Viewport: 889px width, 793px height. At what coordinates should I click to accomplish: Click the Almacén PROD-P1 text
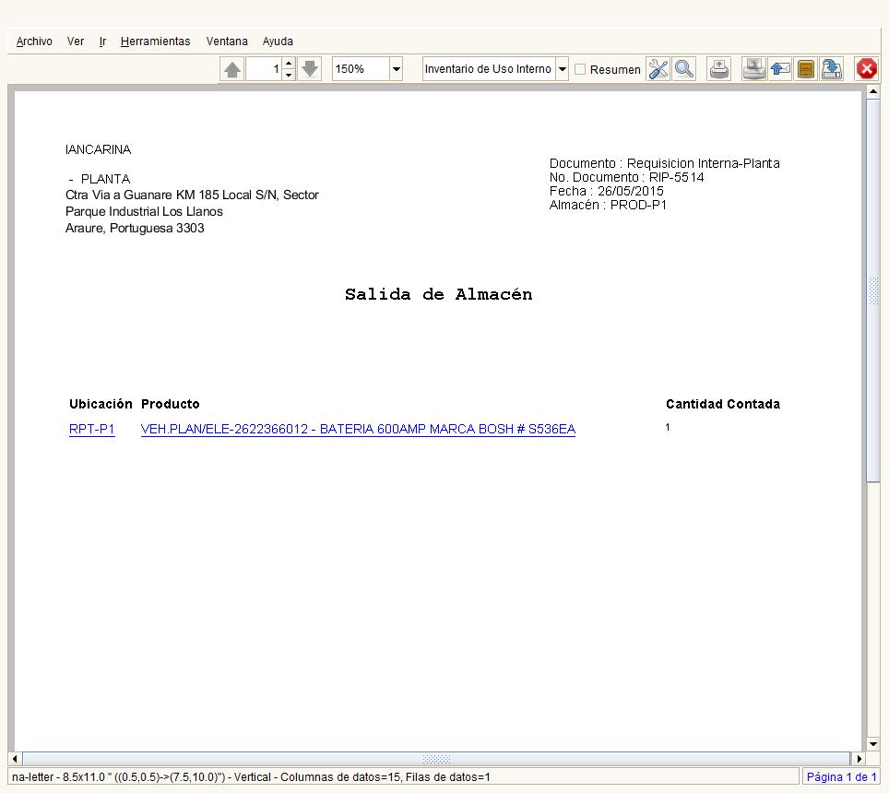pyautogui.click(x=608, y=205)
